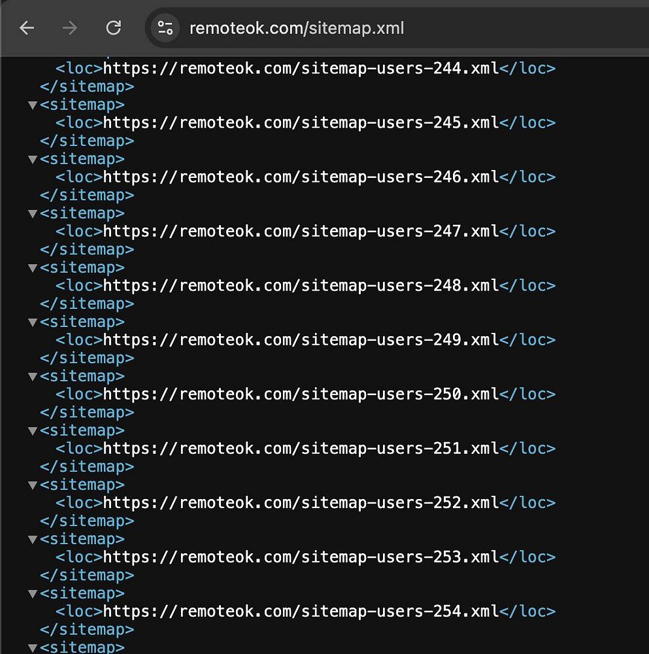Open site information icon in address bar
Viewport: 649px width, 654px height.
[165, 28]
